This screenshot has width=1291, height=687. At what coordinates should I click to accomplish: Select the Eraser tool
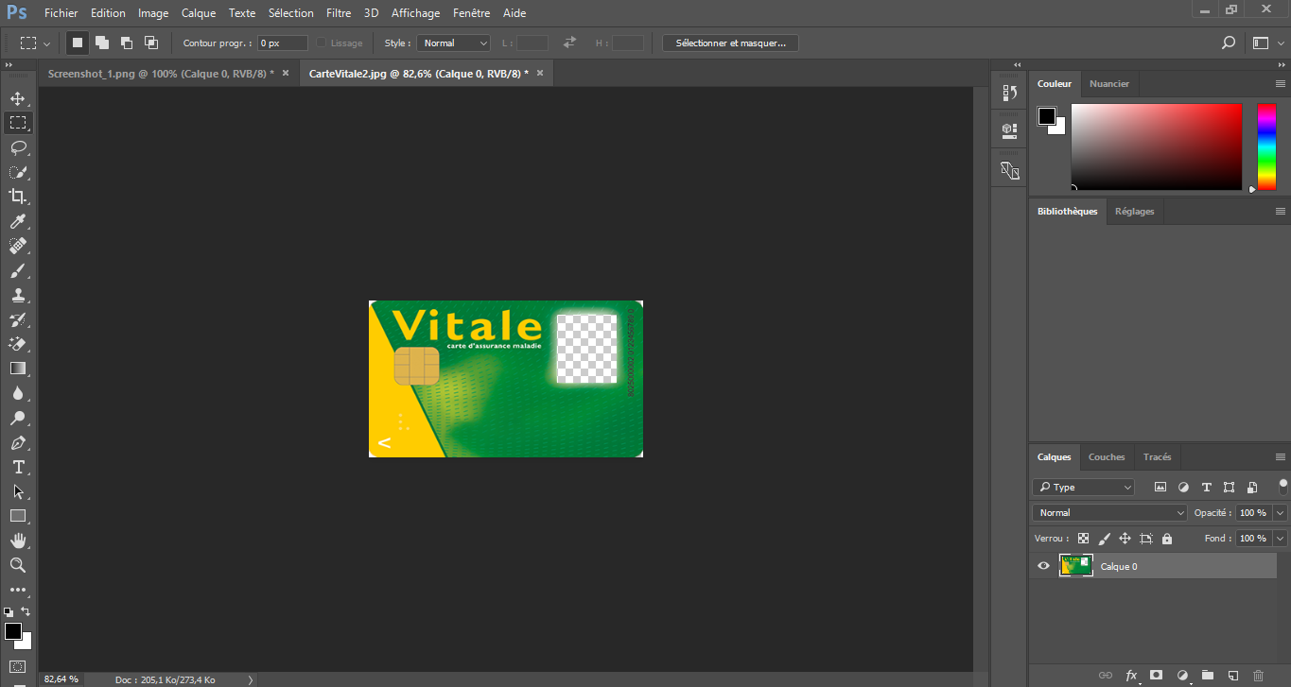[17, 344]
